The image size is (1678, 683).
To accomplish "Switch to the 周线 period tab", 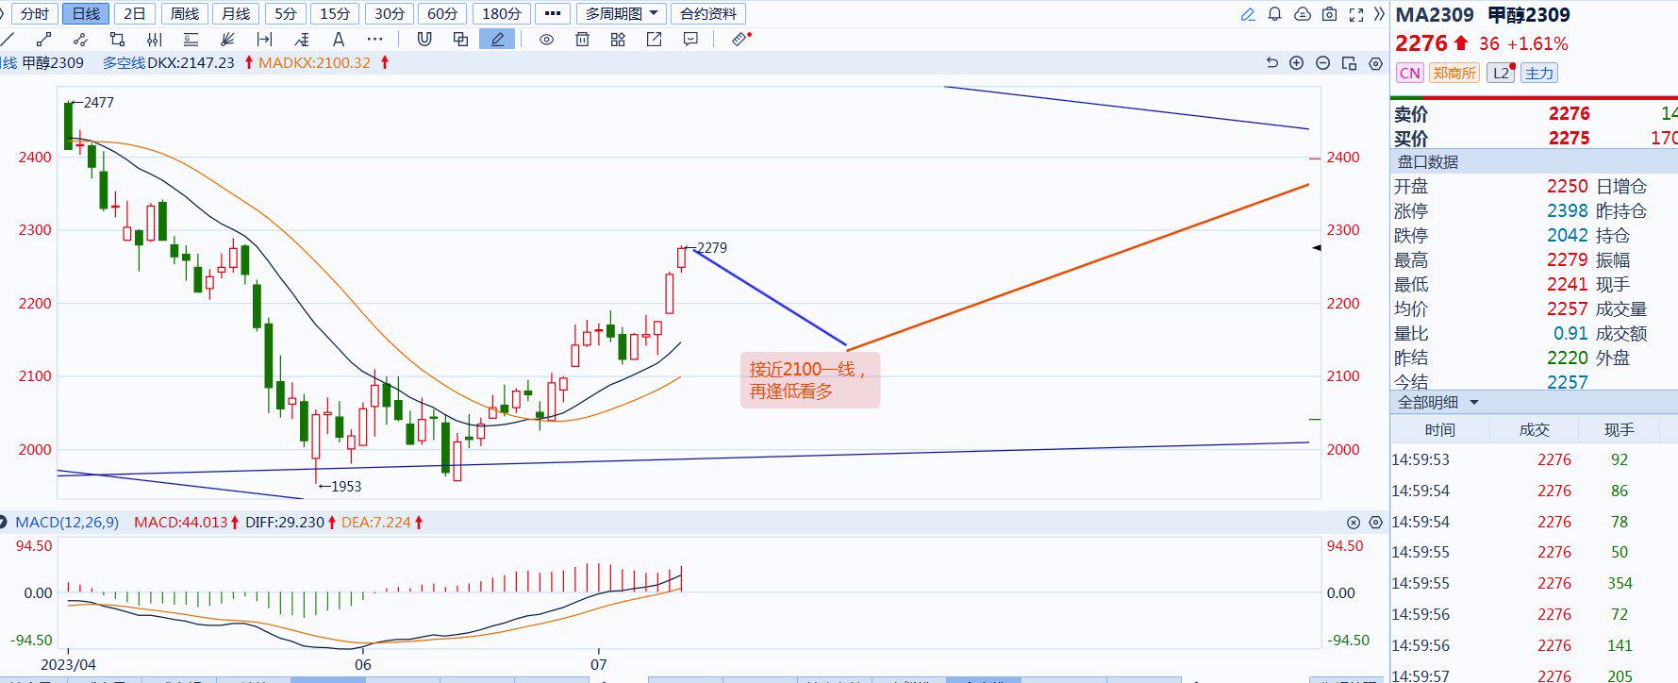I will tap(185, 14).
